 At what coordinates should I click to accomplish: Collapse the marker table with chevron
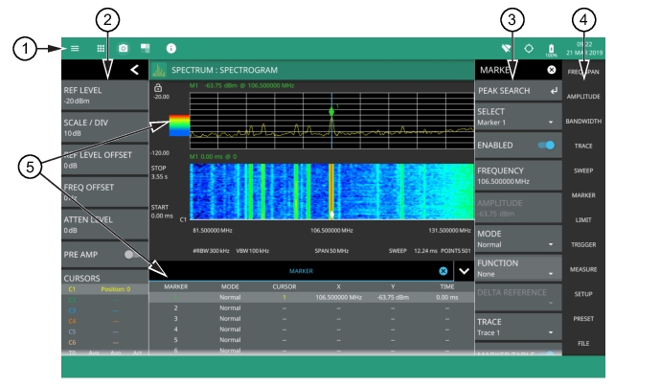[464, 272]
